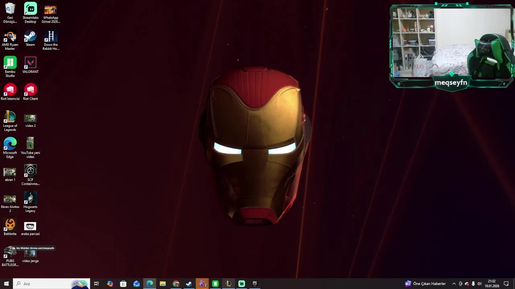Select the 'araba parcasi' file
The height and width of the screenshot is (289, 515).
pos(30,228)
